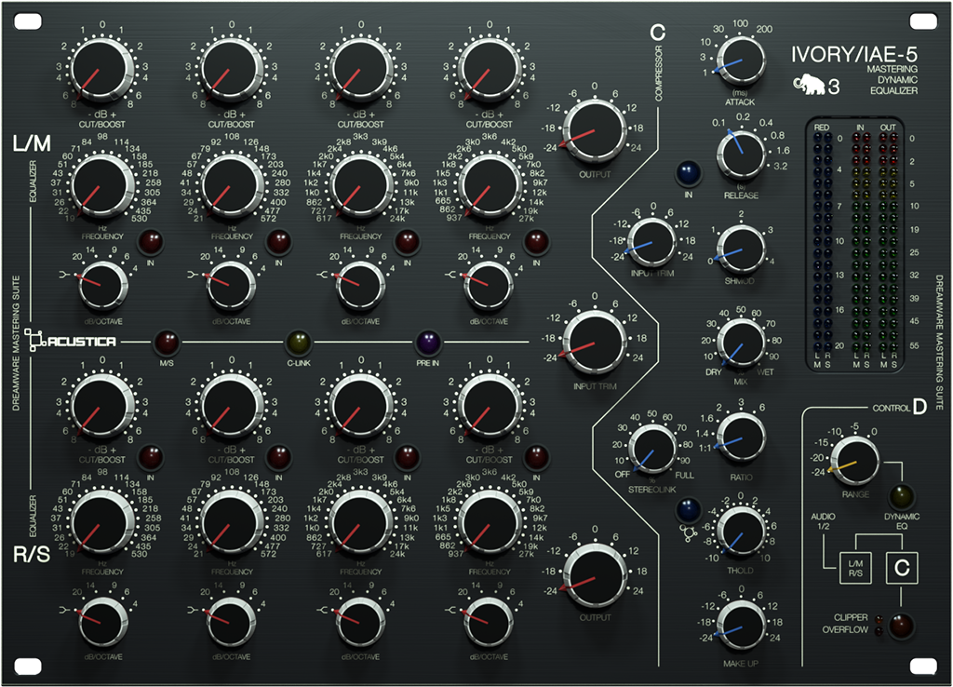Toggle M/S mode
Screen dimensions: 953x687
pyautogui.click(x=167, y=342)
